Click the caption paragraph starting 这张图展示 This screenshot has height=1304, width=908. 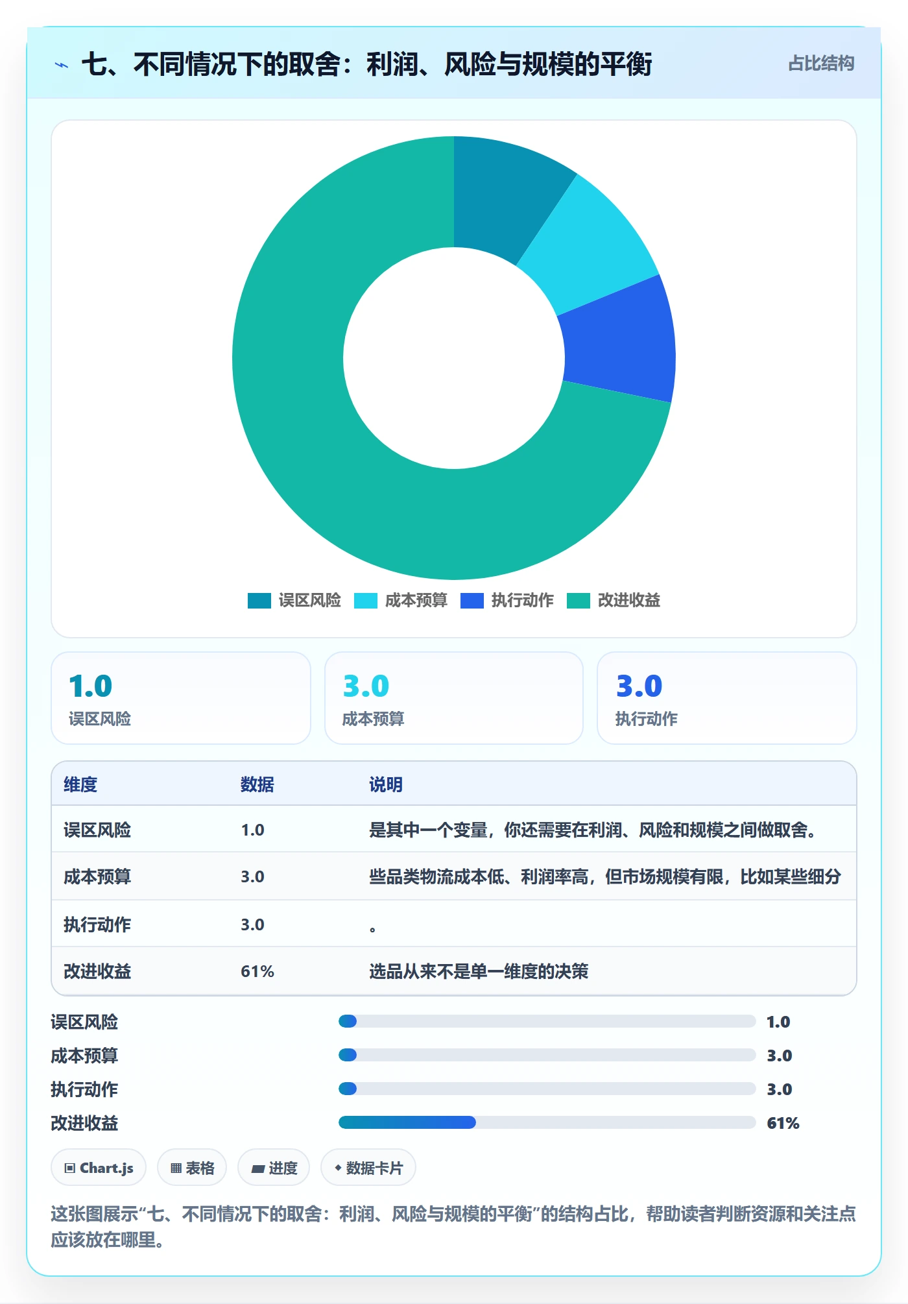tap(453, 1227)
